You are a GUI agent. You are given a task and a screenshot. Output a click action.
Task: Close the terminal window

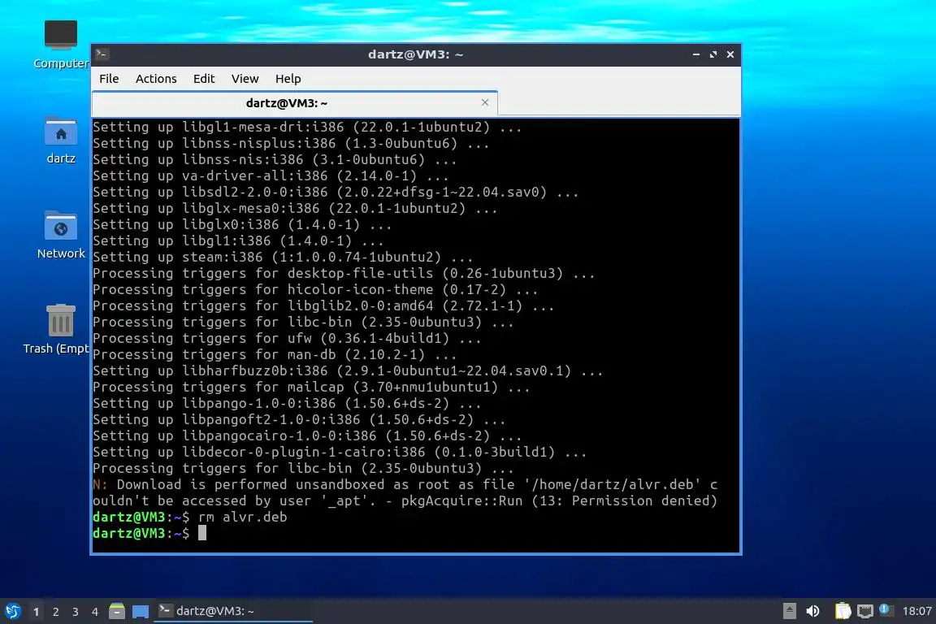(730, 54)
